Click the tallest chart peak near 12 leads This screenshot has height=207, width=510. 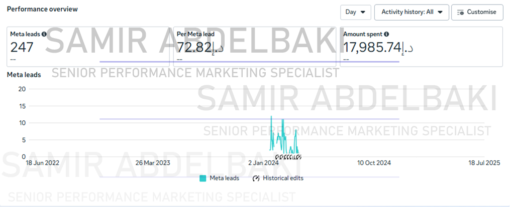271,116
